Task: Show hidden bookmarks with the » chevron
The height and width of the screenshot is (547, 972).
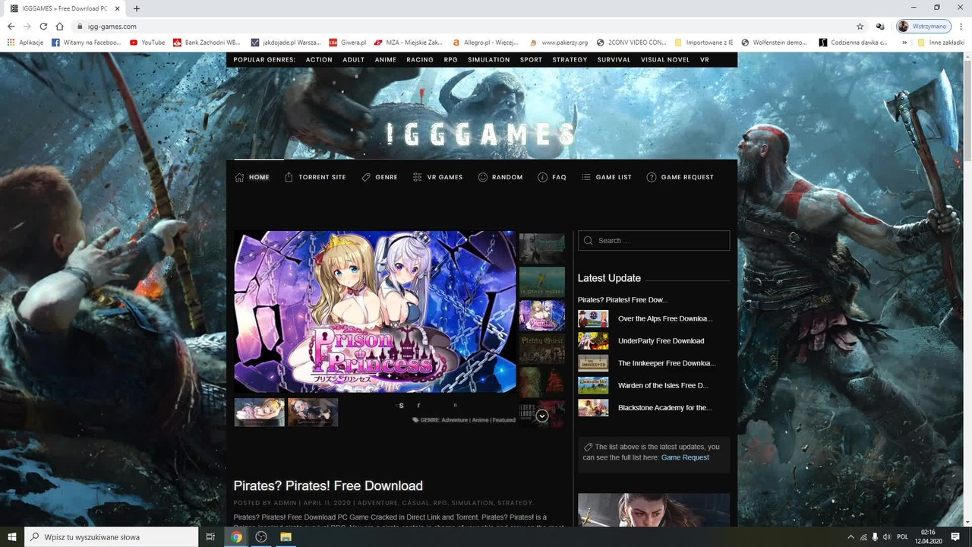Action: (x=904, y=43)
